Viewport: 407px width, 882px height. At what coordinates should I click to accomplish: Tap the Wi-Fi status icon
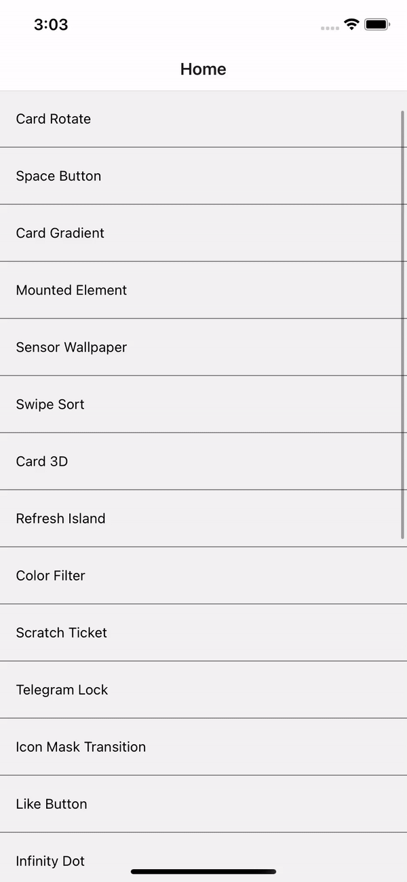[351, 24]
